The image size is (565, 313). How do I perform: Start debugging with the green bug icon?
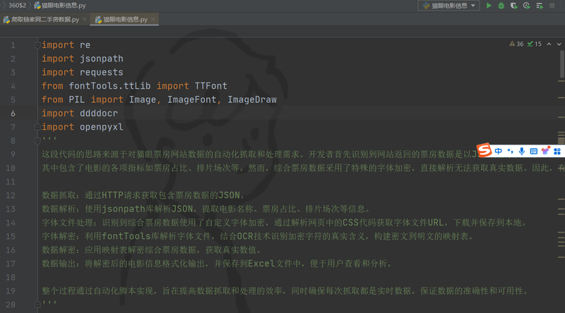[501, 6]
